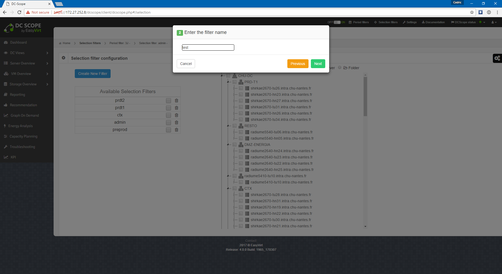Click the DC Scope logo

click(23, 28)
